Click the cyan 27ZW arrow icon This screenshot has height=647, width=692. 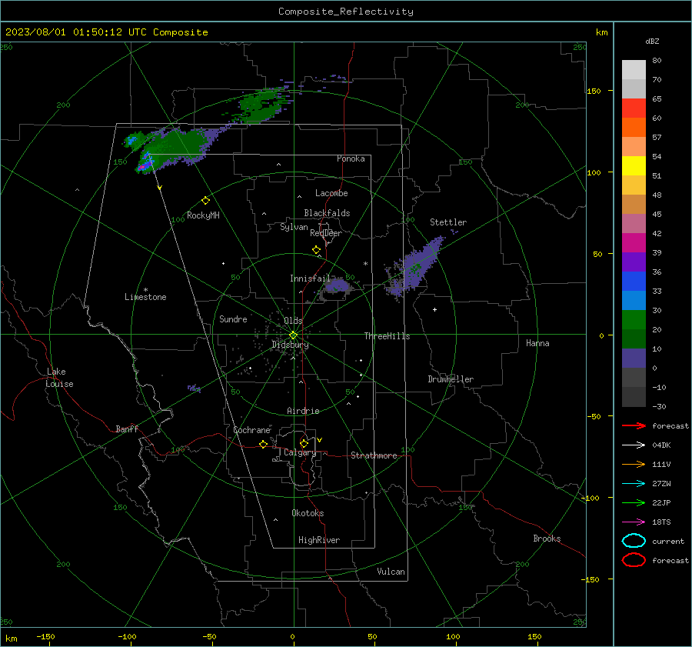[x=634, y=484]
